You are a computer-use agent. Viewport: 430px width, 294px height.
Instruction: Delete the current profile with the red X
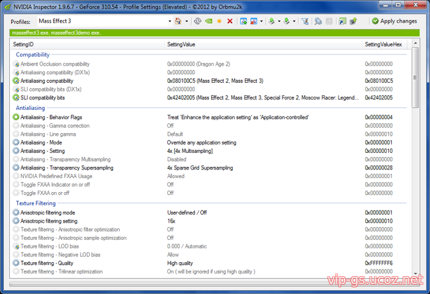coord(230,21)
